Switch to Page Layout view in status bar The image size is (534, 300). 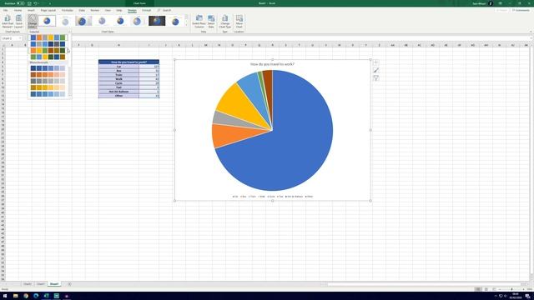(x=486, y=289)
